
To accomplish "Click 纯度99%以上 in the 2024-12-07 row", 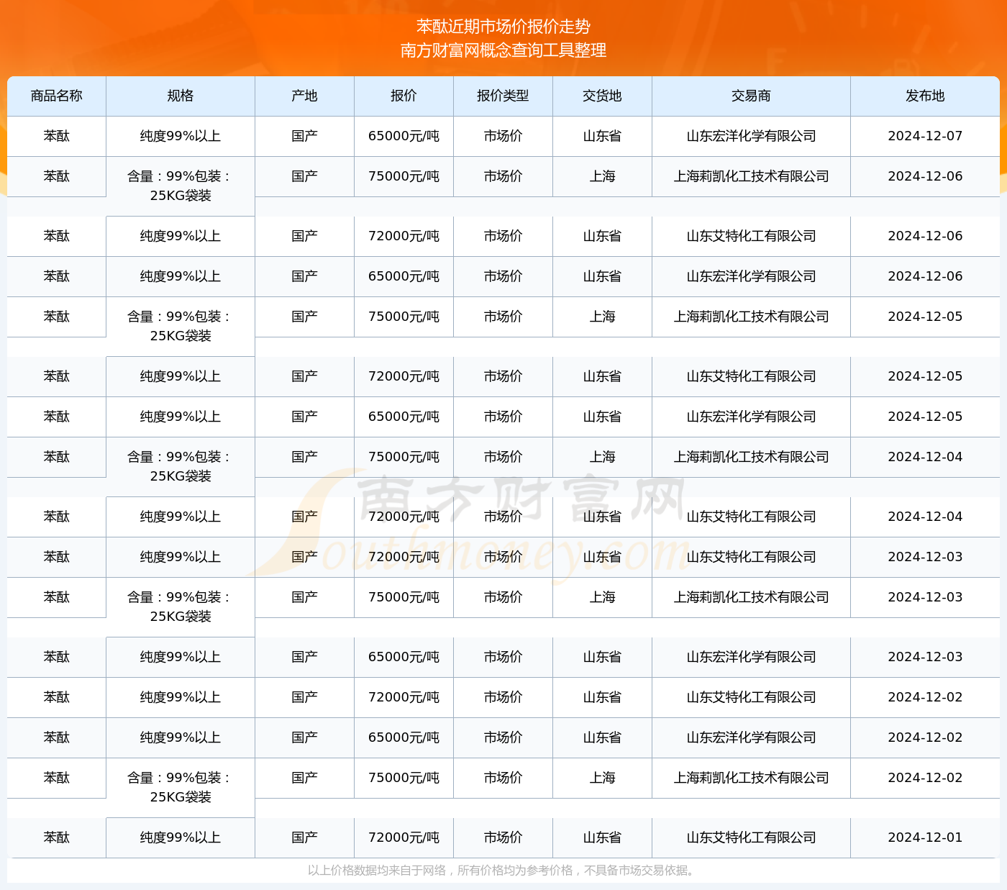I will [x=181, y=136].
